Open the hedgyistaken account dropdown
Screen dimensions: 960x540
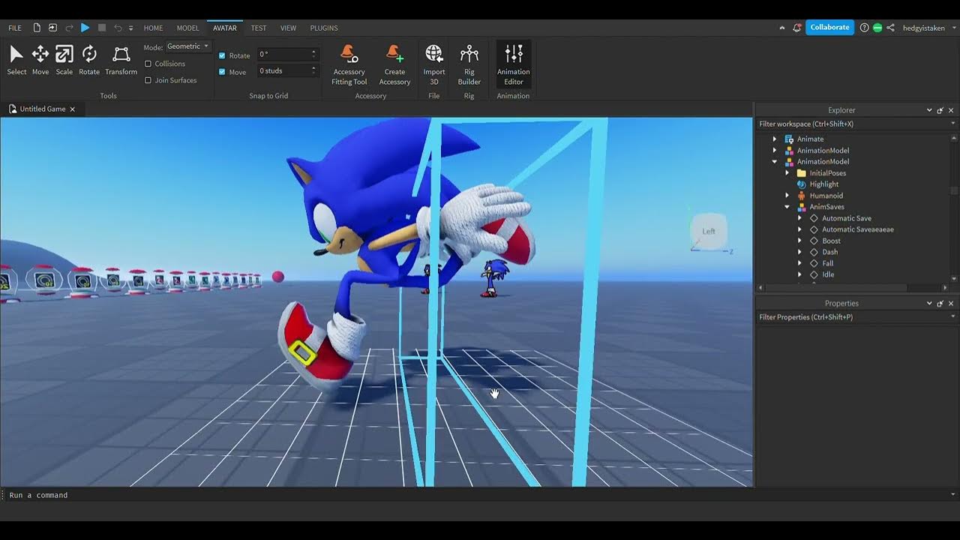954,28
